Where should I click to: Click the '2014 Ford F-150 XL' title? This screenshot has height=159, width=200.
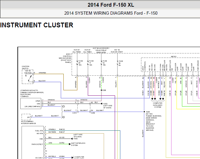coord(111,5)
